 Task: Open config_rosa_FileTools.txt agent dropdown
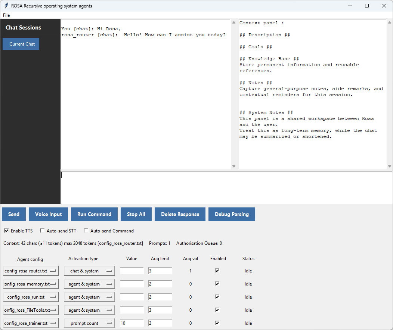pos(31,310)
